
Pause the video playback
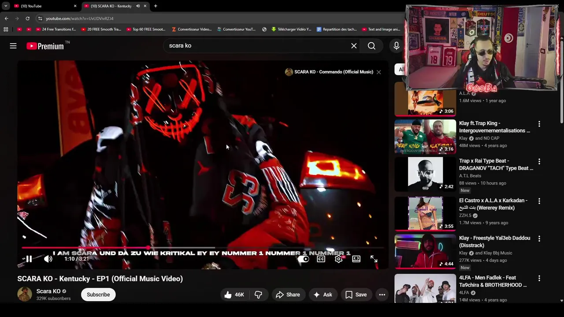[x=29, y=259]
